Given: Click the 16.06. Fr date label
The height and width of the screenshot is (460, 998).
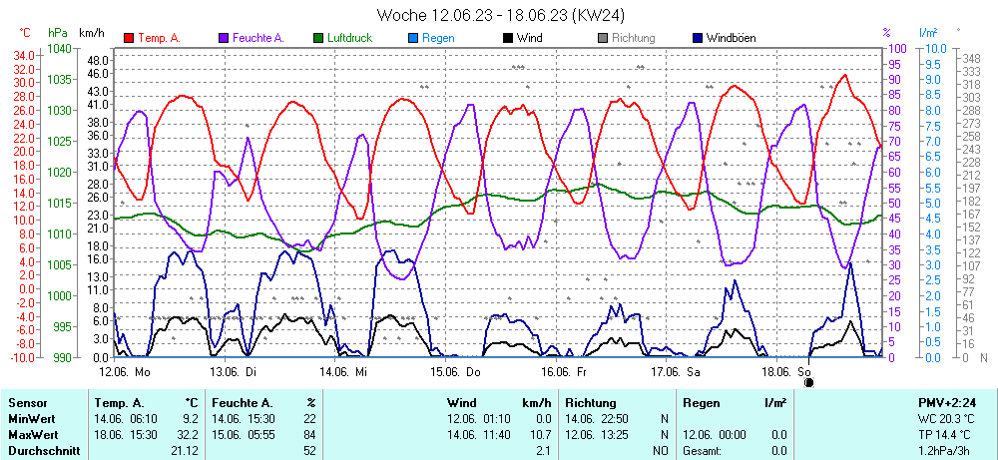Looking at the screenshot, I should (x=564, y=370).
